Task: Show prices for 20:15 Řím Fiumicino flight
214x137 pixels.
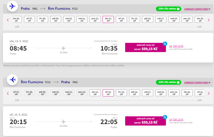Action: pyautogui.click(x=145, y=121)
